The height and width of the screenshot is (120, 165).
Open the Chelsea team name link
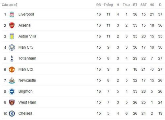(x=25, y=113)
